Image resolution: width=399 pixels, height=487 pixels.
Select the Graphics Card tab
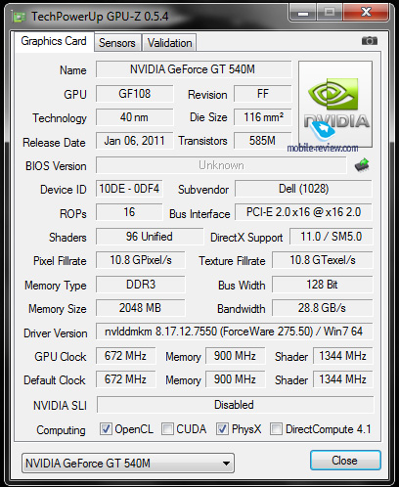coord(54,41)
